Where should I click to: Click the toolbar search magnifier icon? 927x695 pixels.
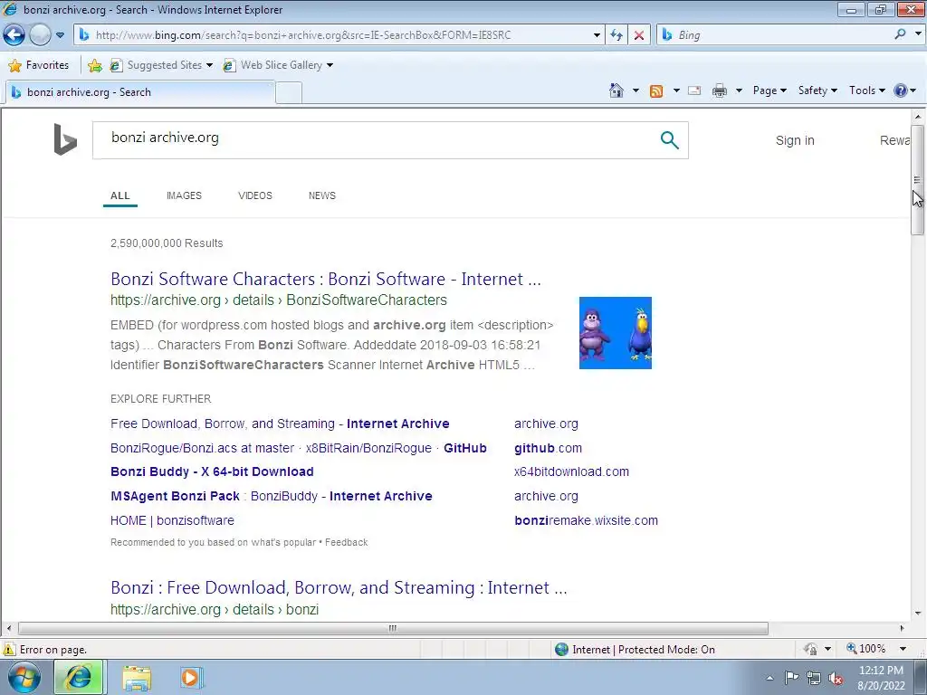901,35
